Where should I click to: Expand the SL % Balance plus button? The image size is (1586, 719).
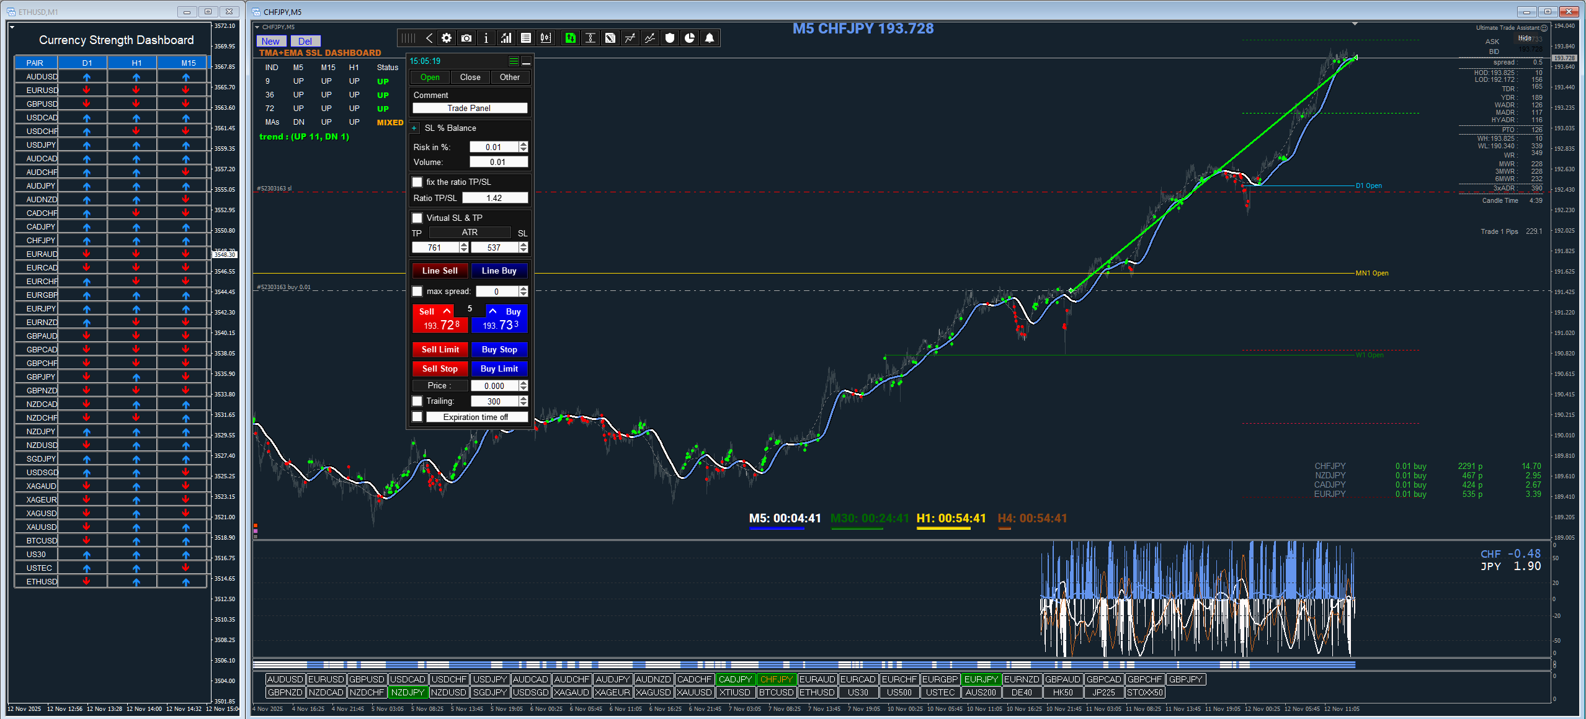coord(414,128)
